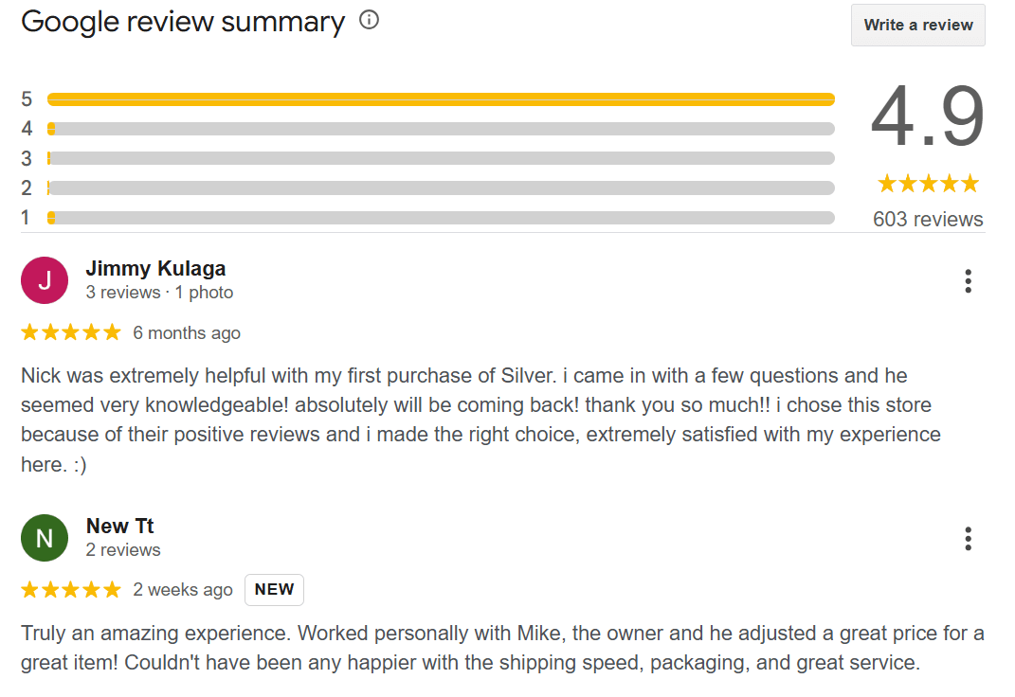Click Jimmy Kulaga's "3 reviews · 1 photo" text
Image resolution: width=1015 pixels, height=697 pixels.
click(x=159, y=293)
